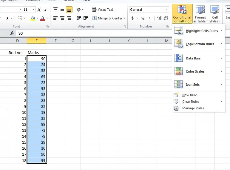The width and height of the screenshot is (230, 170).
Task: Click the Roll no. header cell
Action: point(18,53)
